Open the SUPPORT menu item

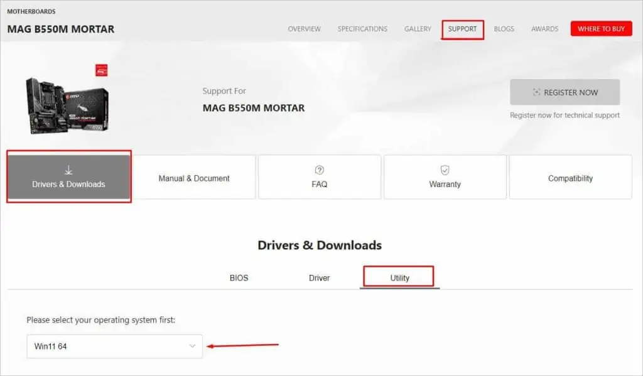coord(463,28)
